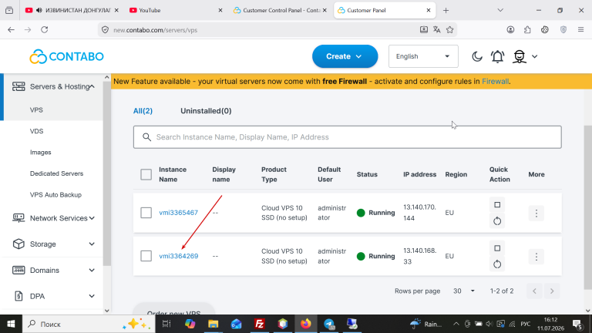Open Dedicated Servers in the sidebar
Screen dimensions: 592x333
56,173
